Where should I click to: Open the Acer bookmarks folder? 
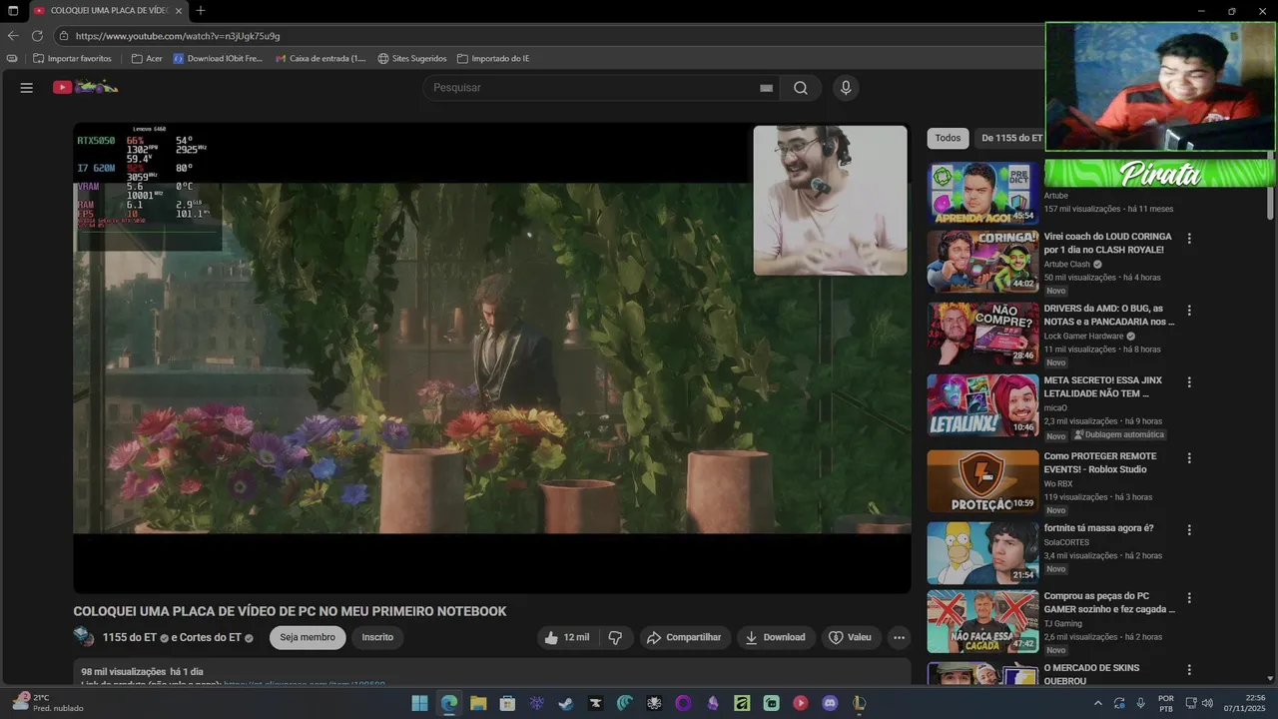[x=147, y=59]
